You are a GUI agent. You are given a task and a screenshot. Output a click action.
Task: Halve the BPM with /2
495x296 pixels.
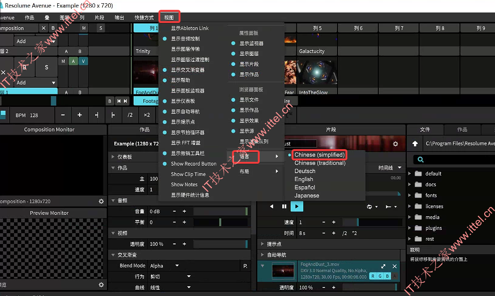[130, 115]
